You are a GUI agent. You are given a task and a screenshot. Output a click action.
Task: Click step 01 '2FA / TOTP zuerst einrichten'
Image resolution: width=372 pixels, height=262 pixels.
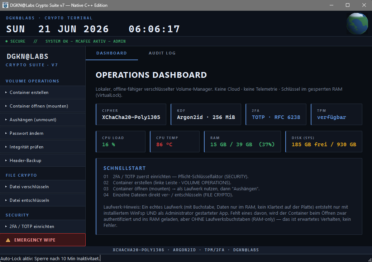(176, 177)
